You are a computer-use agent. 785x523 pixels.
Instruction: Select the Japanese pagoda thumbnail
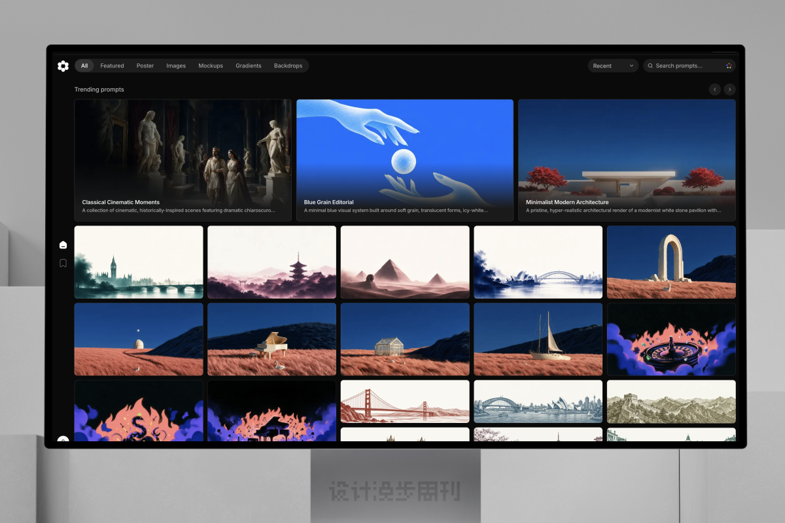271,262
